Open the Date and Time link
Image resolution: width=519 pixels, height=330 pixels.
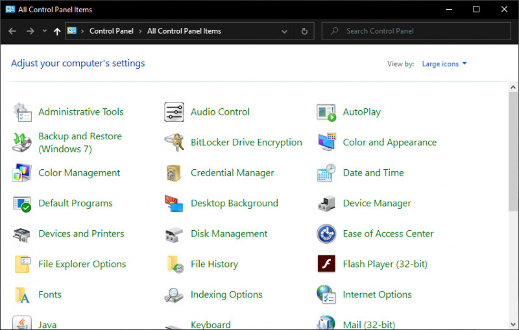tap(374, 172)
